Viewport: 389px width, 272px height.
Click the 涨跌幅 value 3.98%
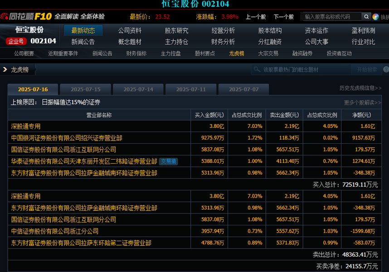pyautogui.click(x=230, y=17)
